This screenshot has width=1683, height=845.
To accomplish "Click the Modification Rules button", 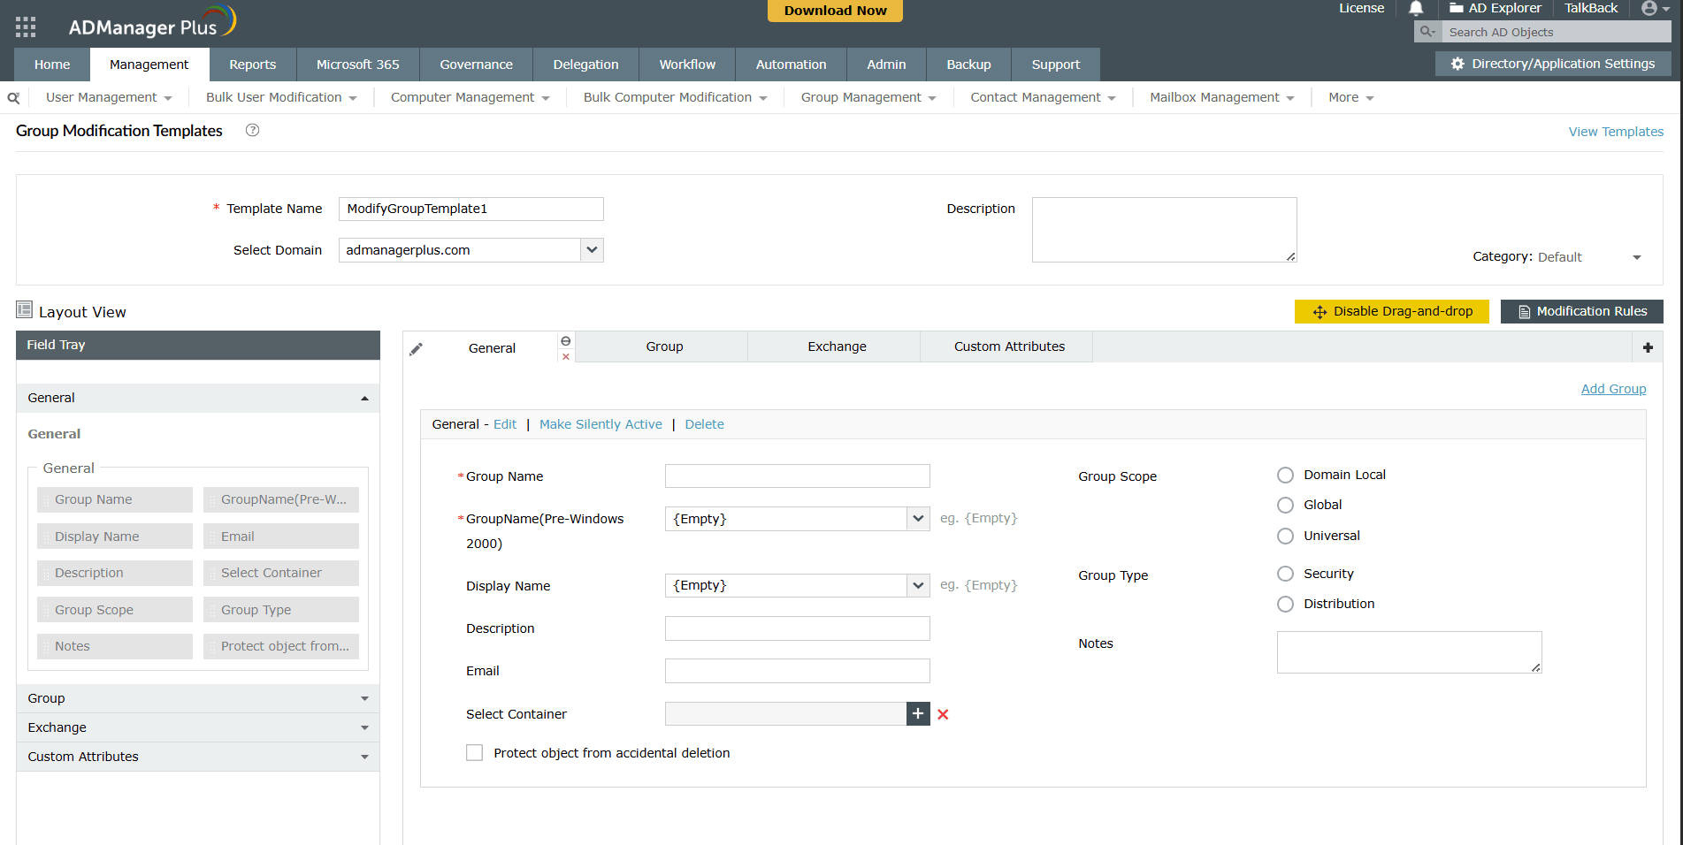I will point(1581,311).
